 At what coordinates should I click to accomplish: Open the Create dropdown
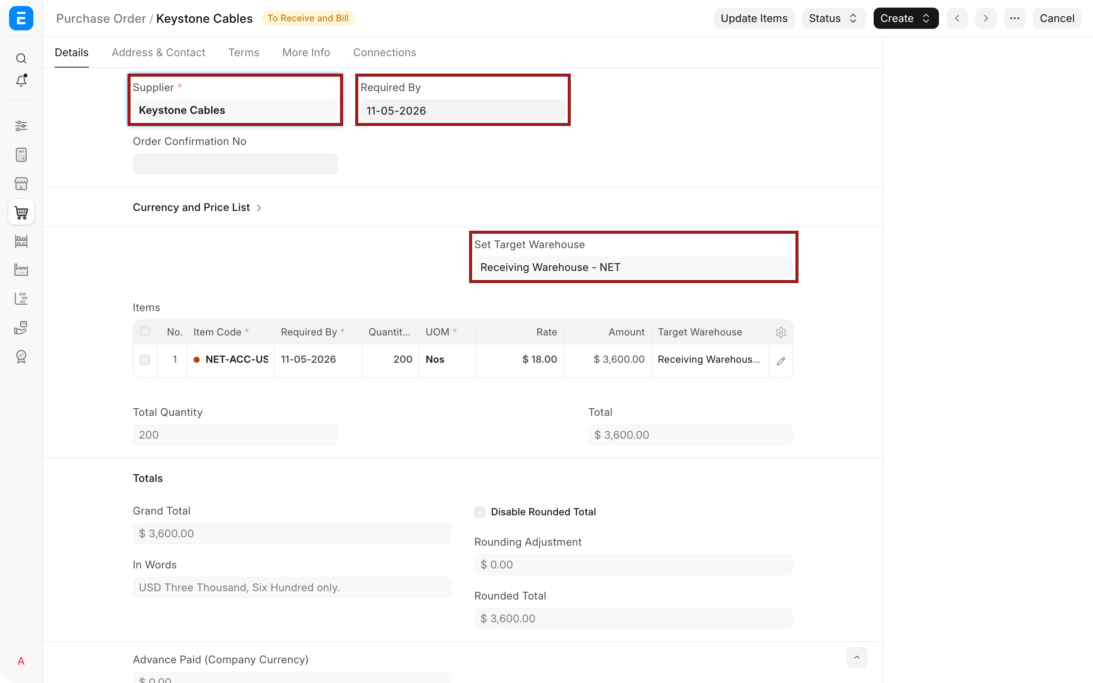(x=906, y=19)
